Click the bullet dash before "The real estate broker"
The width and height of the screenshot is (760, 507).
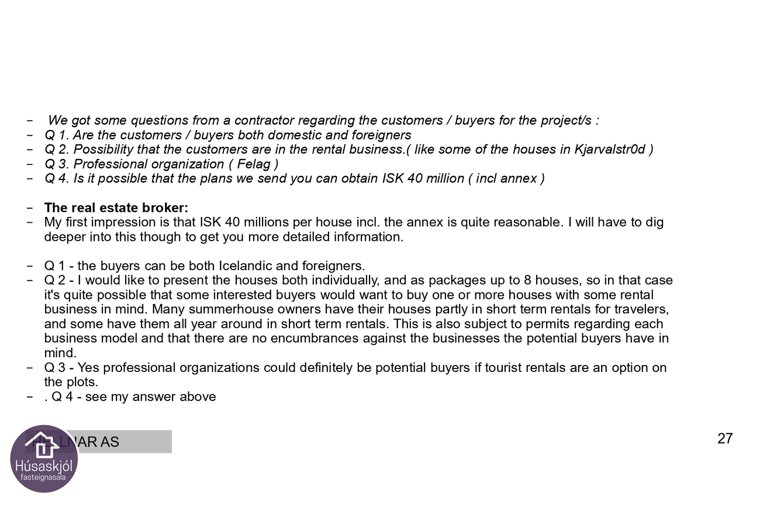coord(29,208)
